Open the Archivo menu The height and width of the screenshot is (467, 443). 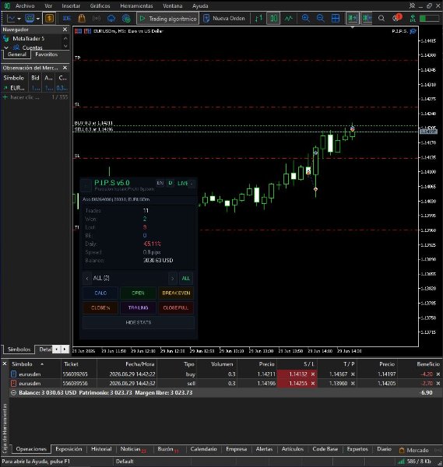pos(25,6)
